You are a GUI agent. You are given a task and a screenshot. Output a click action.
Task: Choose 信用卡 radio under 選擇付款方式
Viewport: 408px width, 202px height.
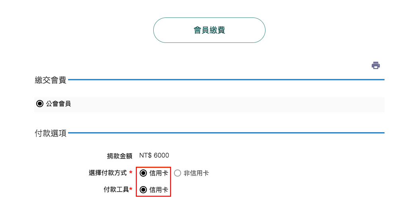(x=143, y=173)
